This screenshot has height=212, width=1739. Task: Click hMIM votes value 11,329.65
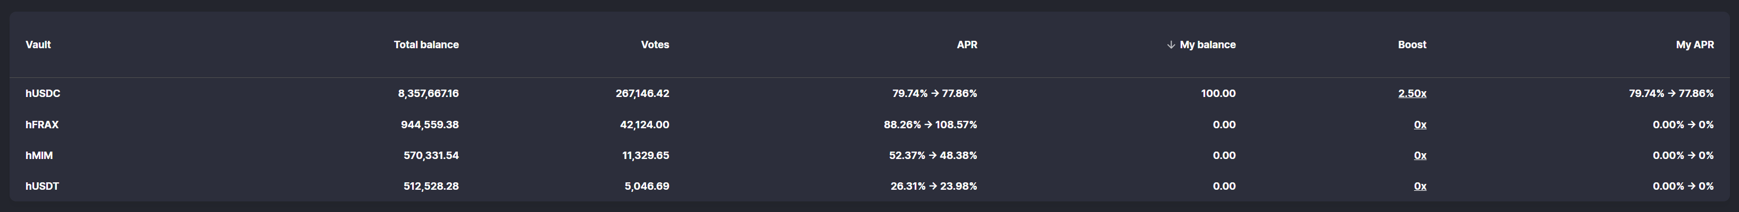click(x=646, y=155)
